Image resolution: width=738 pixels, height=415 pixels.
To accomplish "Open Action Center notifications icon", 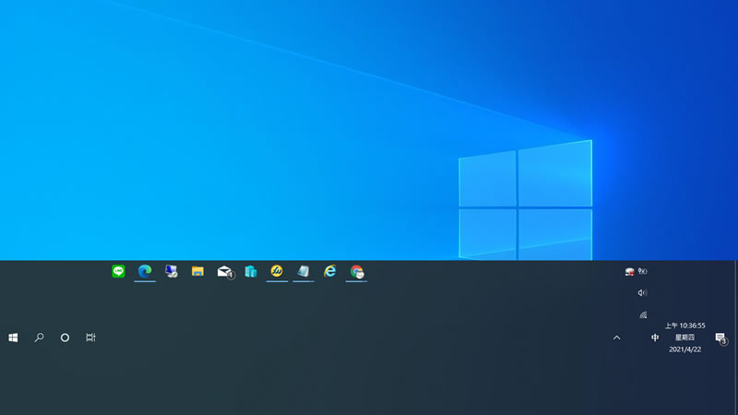I will pos(721,338).
